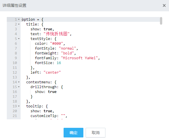Click the fontSize value 16
Viewport: 169px width, 140px height.
[59, 63]
